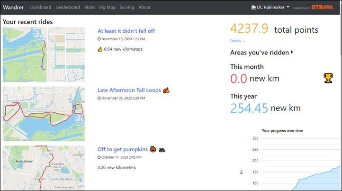Open the About page
Viewport: 342px width, 191px height.
(144, 7)
